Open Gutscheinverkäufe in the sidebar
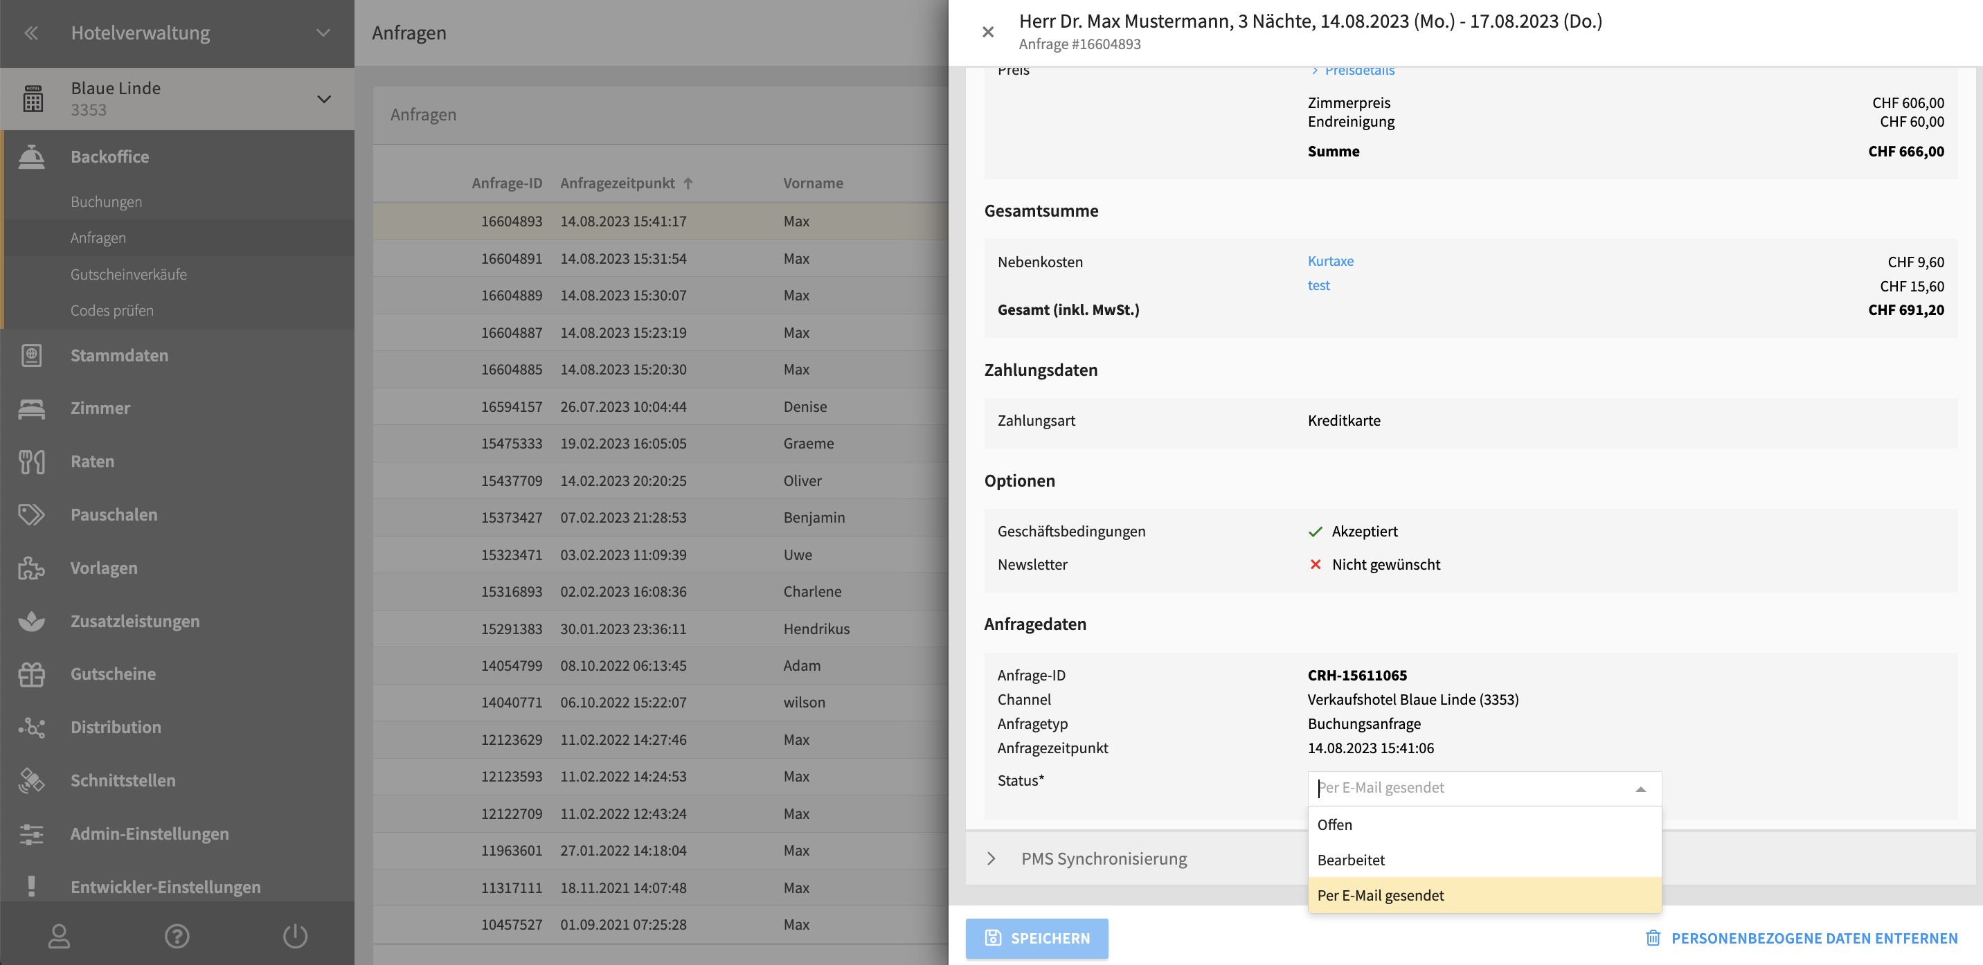The width and height of the screenshot is (1983, 965). click(129, 274)
